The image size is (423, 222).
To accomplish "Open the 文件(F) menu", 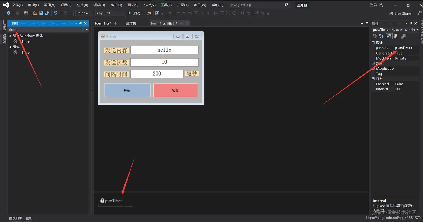I will (17, 5).
